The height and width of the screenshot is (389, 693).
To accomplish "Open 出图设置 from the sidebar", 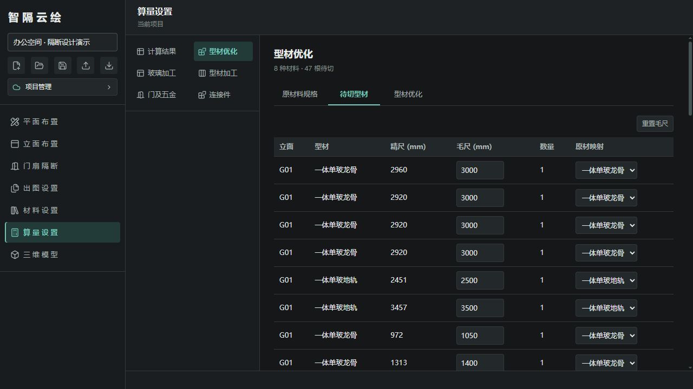I will pyautogui.click(x=62, y=189).
